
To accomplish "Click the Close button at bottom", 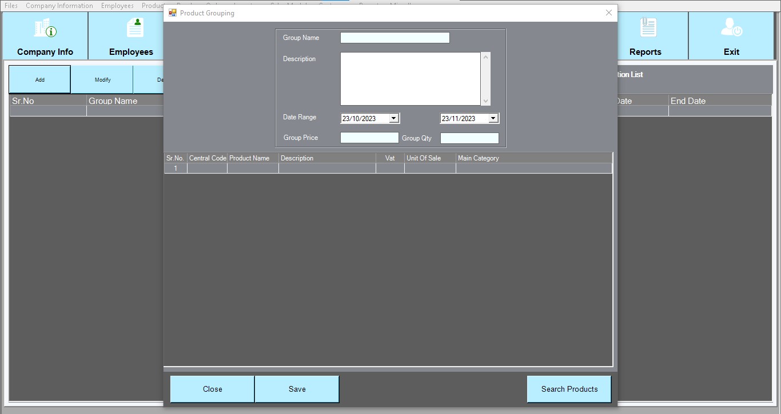I will click(212, 389).
